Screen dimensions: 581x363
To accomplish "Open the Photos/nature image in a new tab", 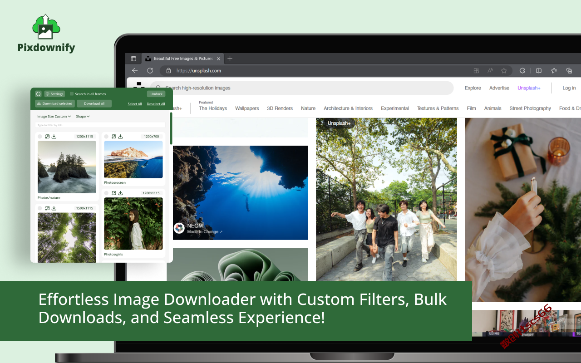I will coord(47,136).
